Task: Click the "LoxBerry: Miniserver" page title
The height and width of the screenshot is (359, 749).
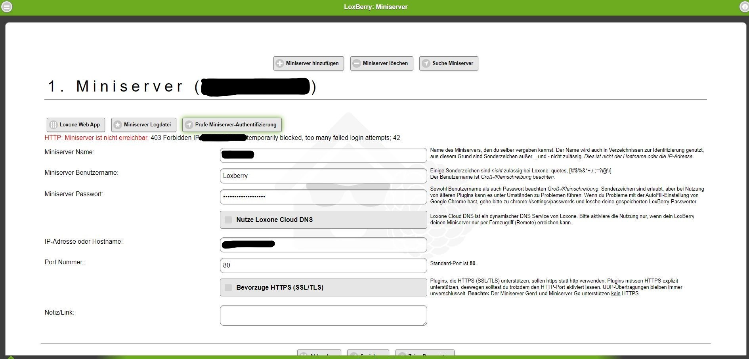Action: (x=376, y=7)
